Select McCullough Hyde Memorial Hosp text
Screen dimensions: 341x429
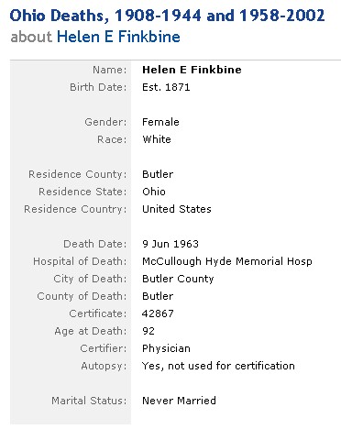coord(227,261)
